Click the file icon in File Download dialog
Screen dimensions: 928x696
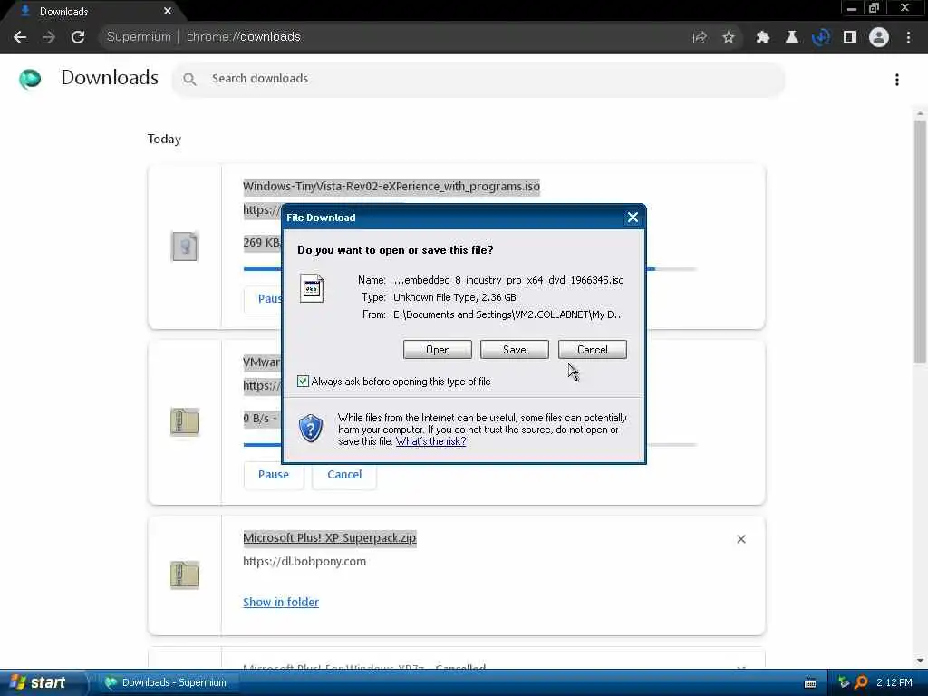click(312, 288)
